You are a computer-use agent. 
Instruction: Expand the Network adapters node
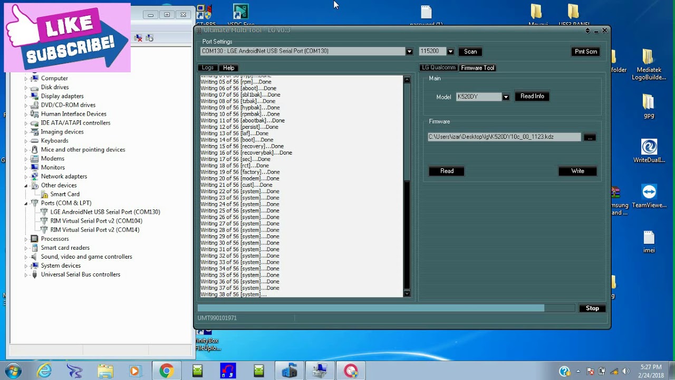pos(26,176)
